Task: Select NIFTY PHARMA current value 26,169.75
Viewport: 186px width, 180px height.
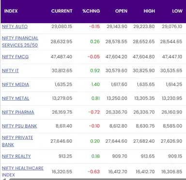Action: 62,112
